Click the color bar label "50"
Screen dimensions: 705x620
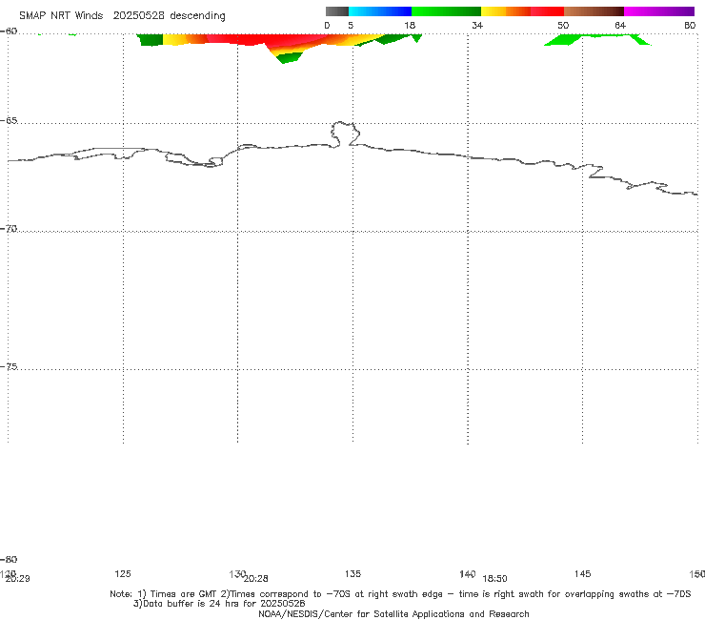tap(563, 26)
